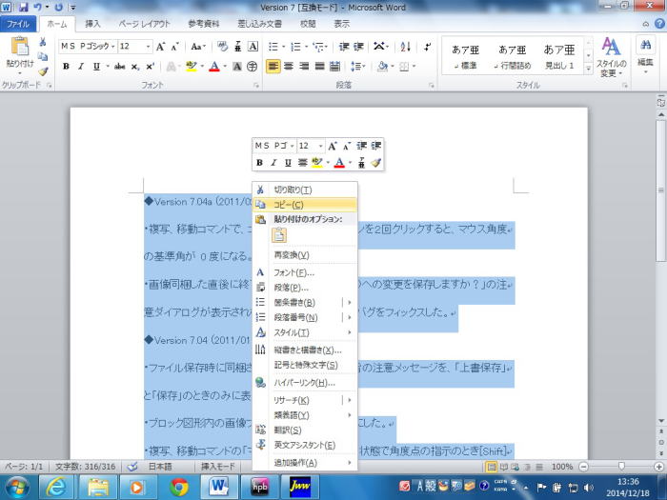Click the Save icon in the Quick Access Toolbar
667x500 pixels.
[x=23, y=8]
